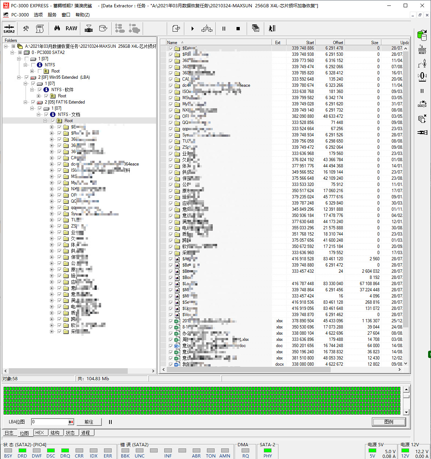Check the box for 1 [07] first partition
This screenshot has height=459, width=431.
[x=27, y=59]
